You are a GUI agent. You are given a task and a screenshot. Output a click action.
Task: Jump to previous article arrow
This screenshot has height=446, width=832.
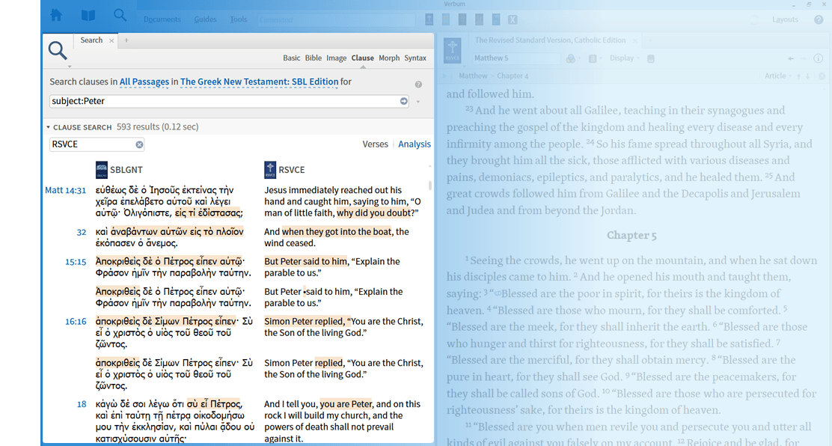pos(798,76)
